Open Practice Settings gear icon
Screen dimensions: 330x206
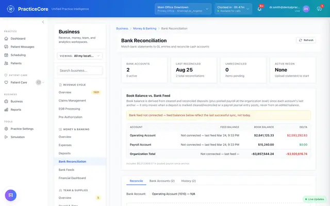6,129
